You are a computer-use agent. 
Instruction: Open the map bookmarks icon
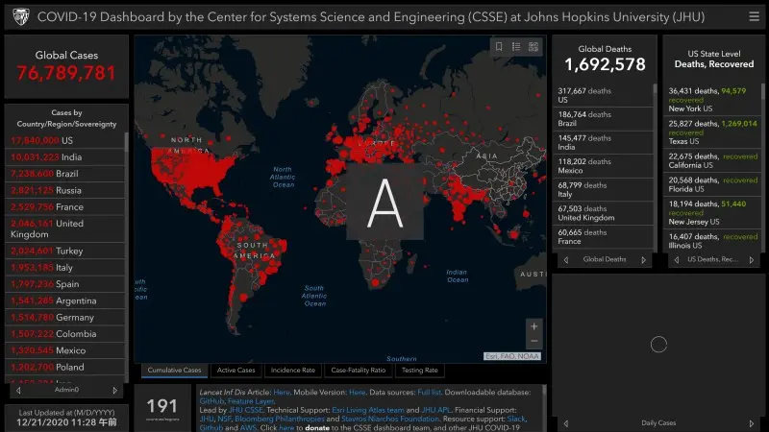click(499, 46)
